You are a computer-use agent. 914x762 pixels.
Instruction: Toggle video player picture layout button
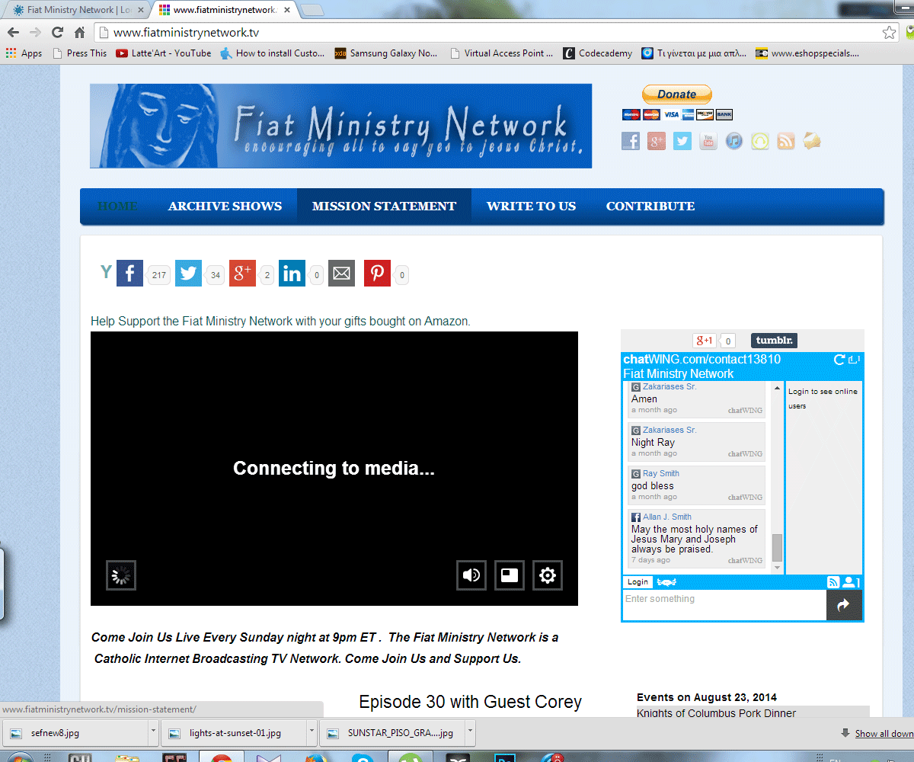510,575
